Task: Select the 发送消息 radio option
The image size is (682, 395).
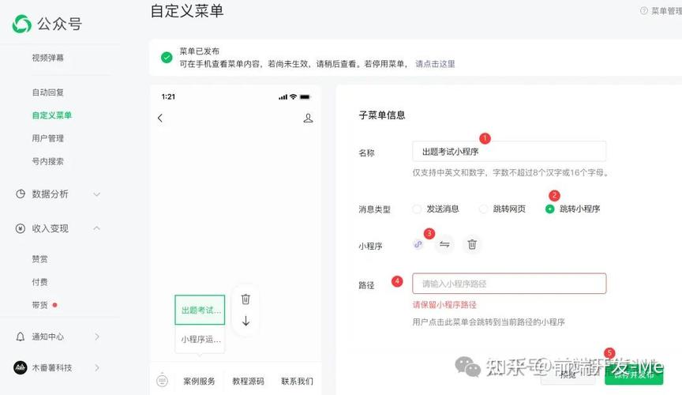Action: [x=417, y=209]
